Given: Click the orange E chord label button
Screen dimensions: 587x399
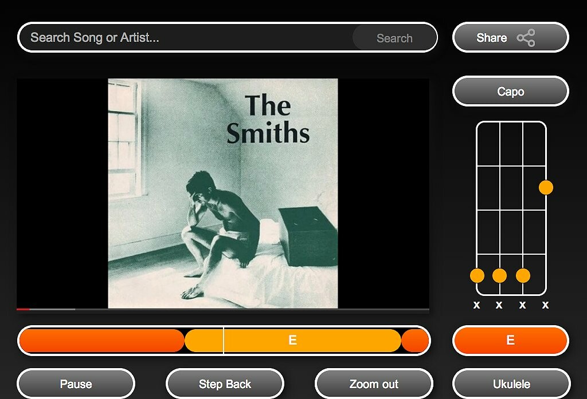Looking at the screenshot, I should (x=511, y=340).
